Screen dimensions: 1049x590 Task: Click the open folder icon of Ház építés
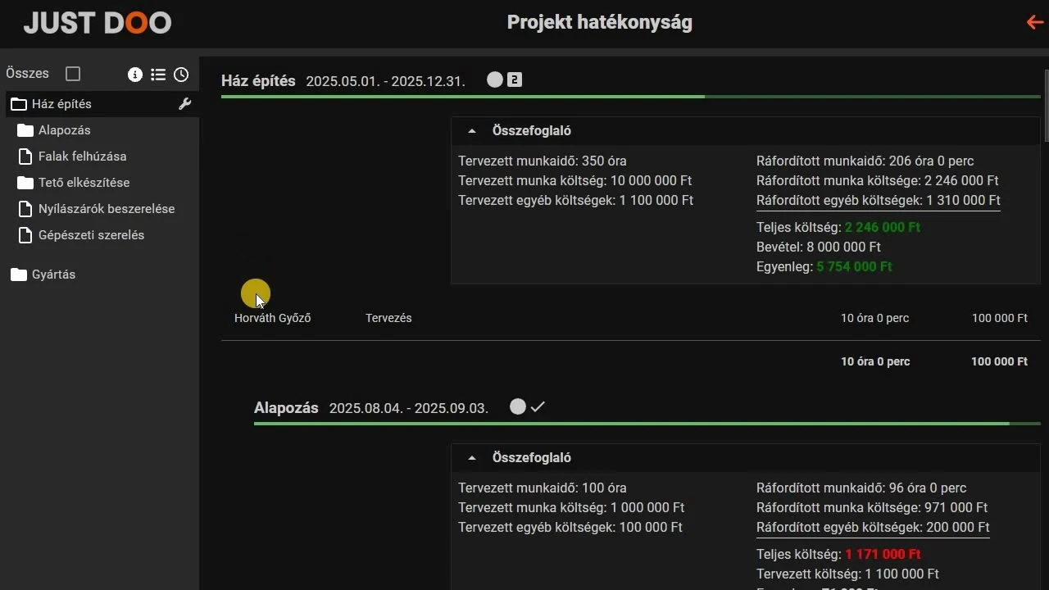tap(19, 104)
